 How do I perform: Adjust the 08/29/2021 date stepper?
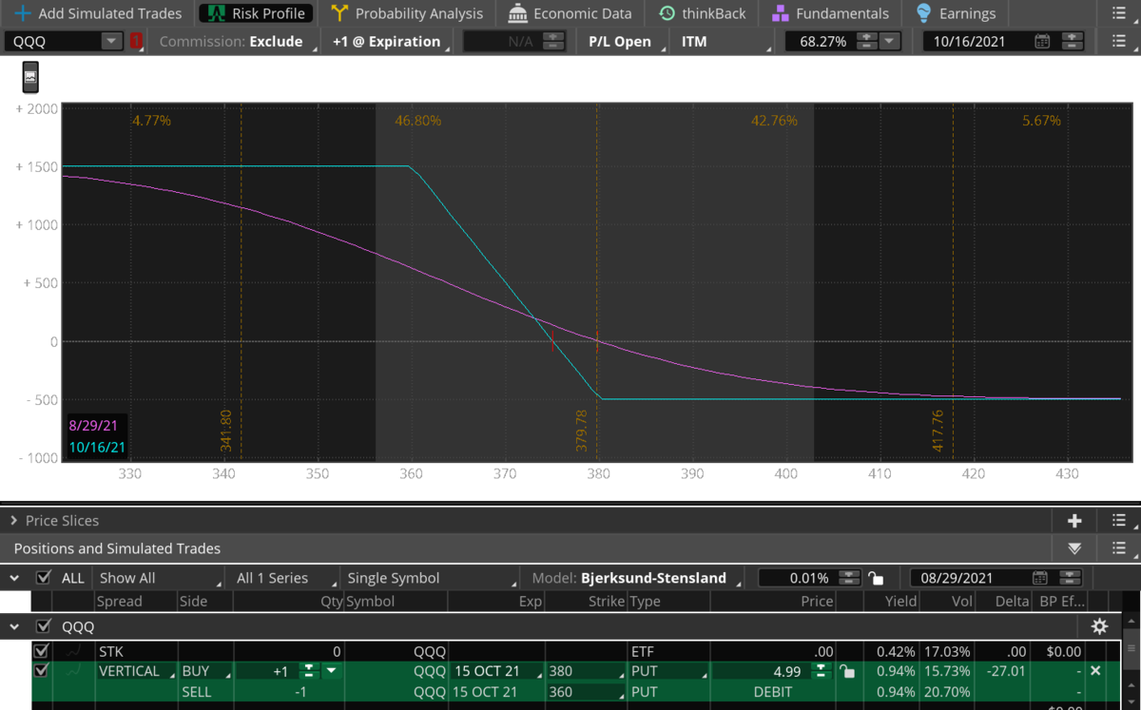(x=1070, y=578)
